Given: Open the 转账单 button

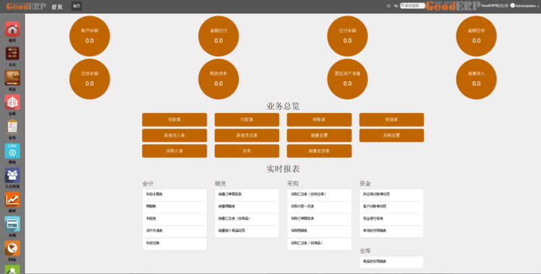Looking at the screenshot, I should [x=319, y=120].
